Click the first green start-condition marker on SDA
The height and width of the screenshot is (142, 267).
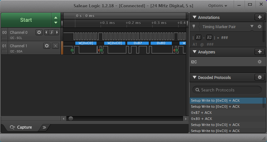(72, 50)
